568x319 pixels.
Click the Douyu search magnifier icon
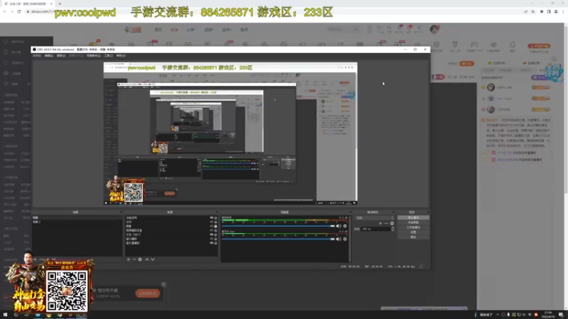tap(356, 29)
